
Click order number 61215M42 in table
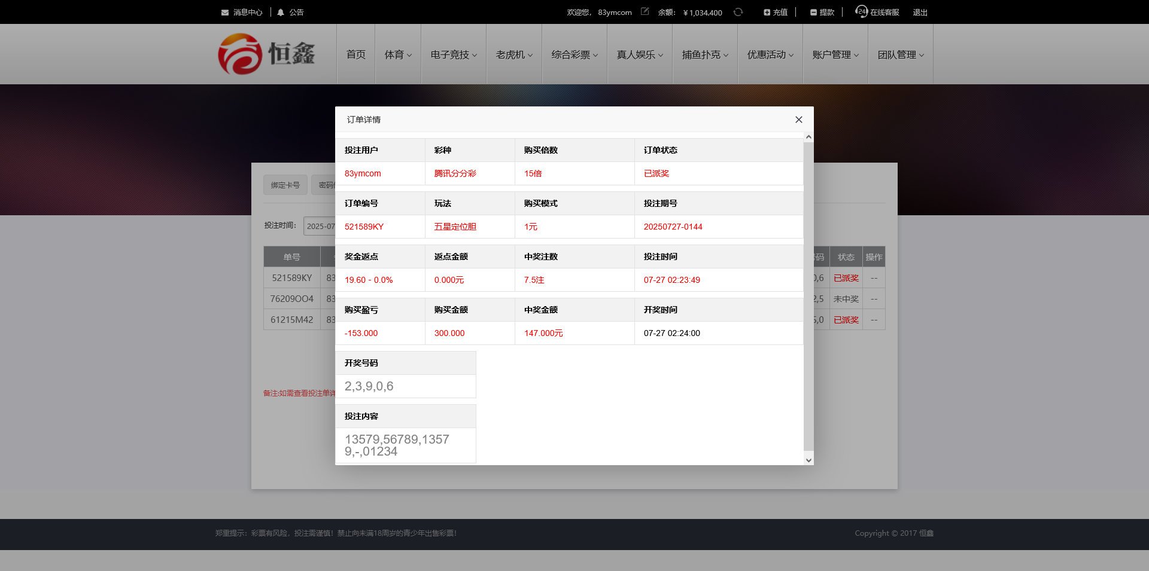tap(292, 320)
